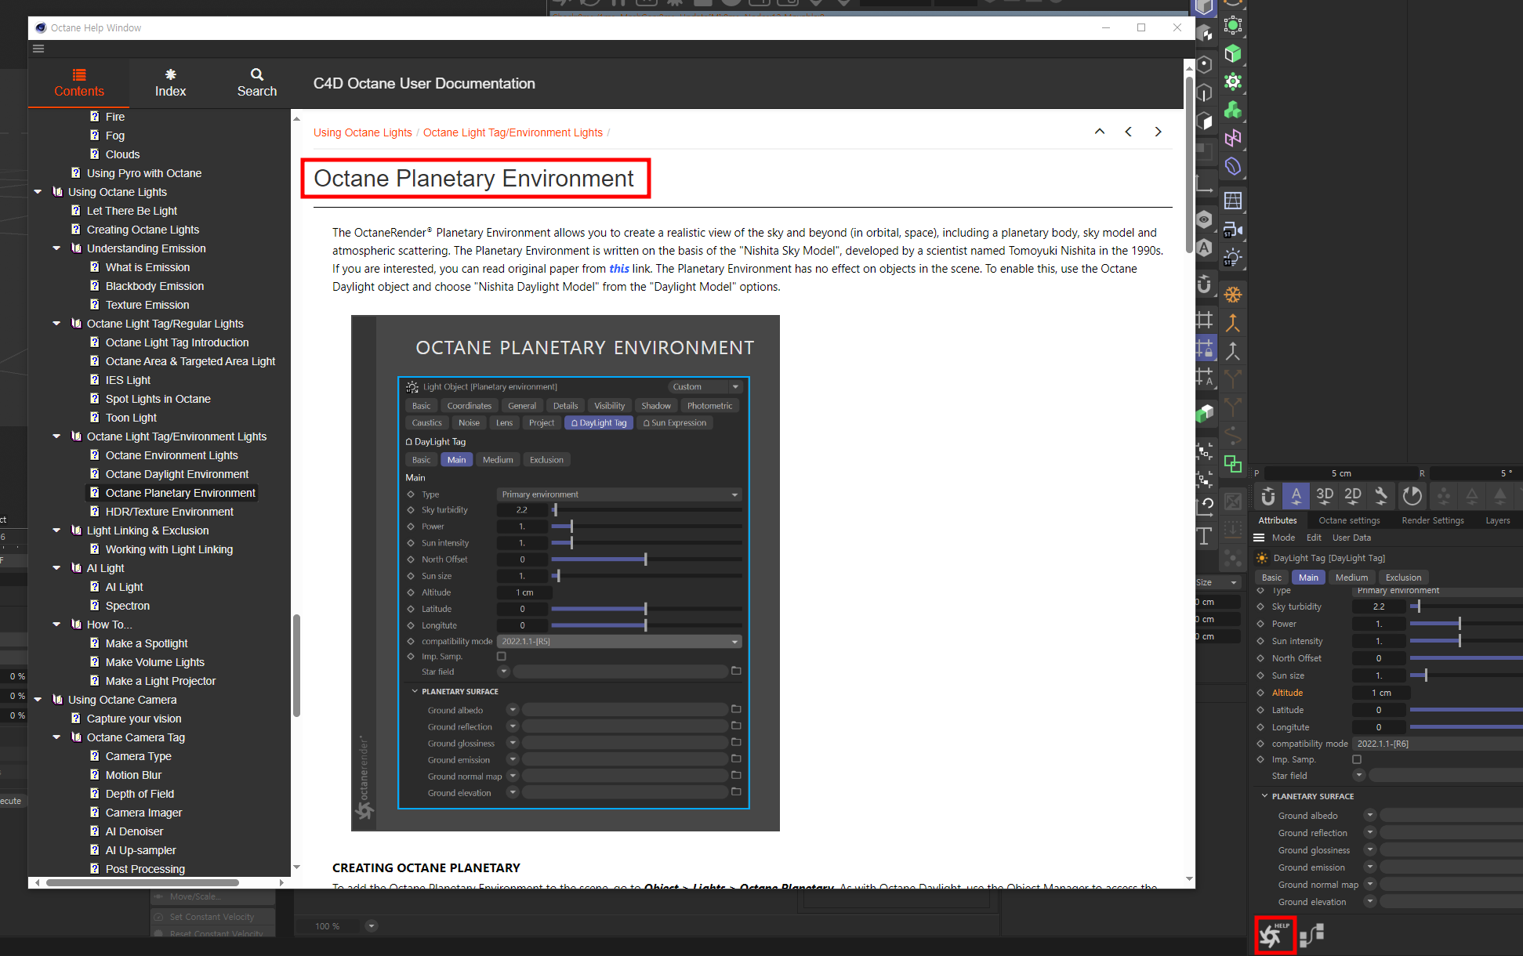This screenshot has height=956, width=1523.
Task: Open the Octane settings tab
Action: pyautogui.click(x=1349, y=520)
